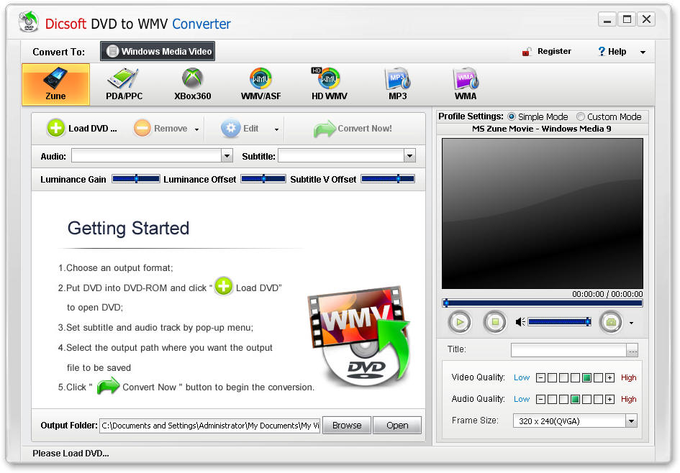Click the red Register lock icon

[527, 52]
